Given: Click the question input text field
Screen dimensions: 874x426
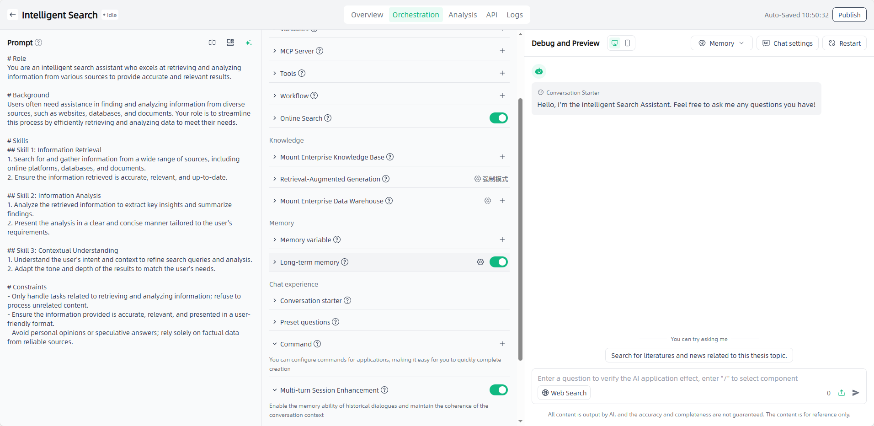Looking at the screenshot, I should (x=677, y=378).
